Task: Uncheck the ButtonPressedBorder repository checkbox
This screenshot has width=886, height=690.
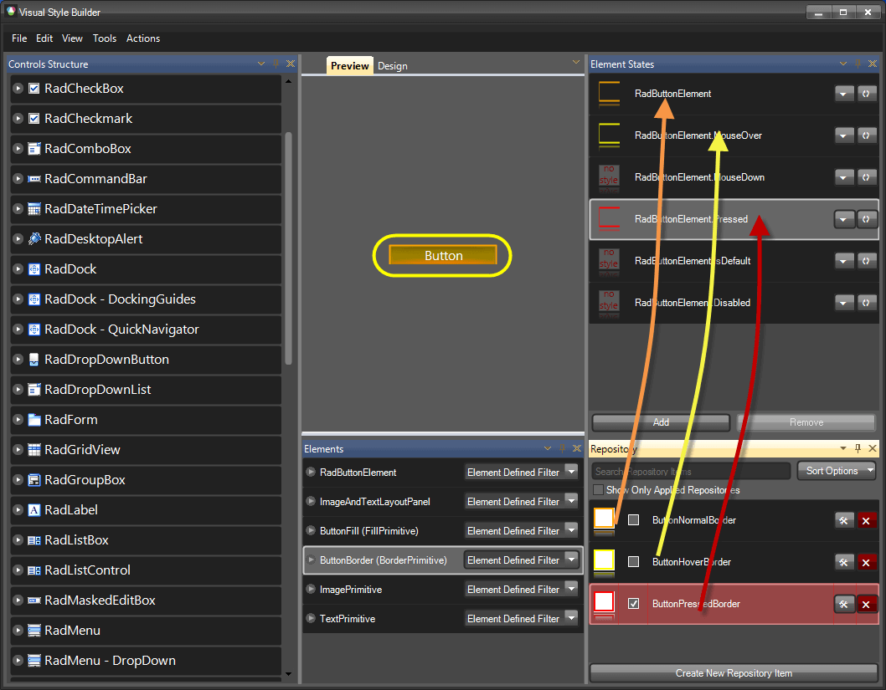Action: (633, 603)
